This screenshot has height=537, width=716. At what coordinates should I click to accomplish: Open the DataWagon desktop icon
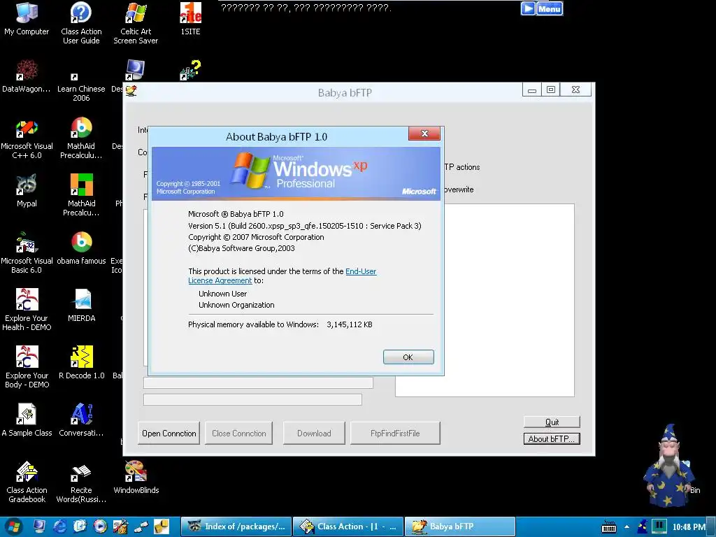pyautogui.click(x=27, y=76)
